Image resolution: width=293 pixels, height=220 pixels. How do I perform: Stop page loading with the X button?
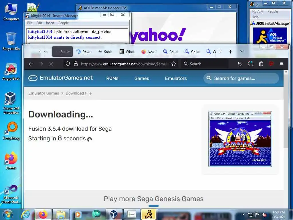point(51,64)
